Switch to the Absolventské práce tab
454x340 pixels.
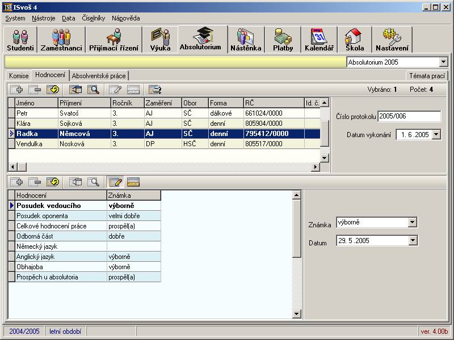(99, 75)
